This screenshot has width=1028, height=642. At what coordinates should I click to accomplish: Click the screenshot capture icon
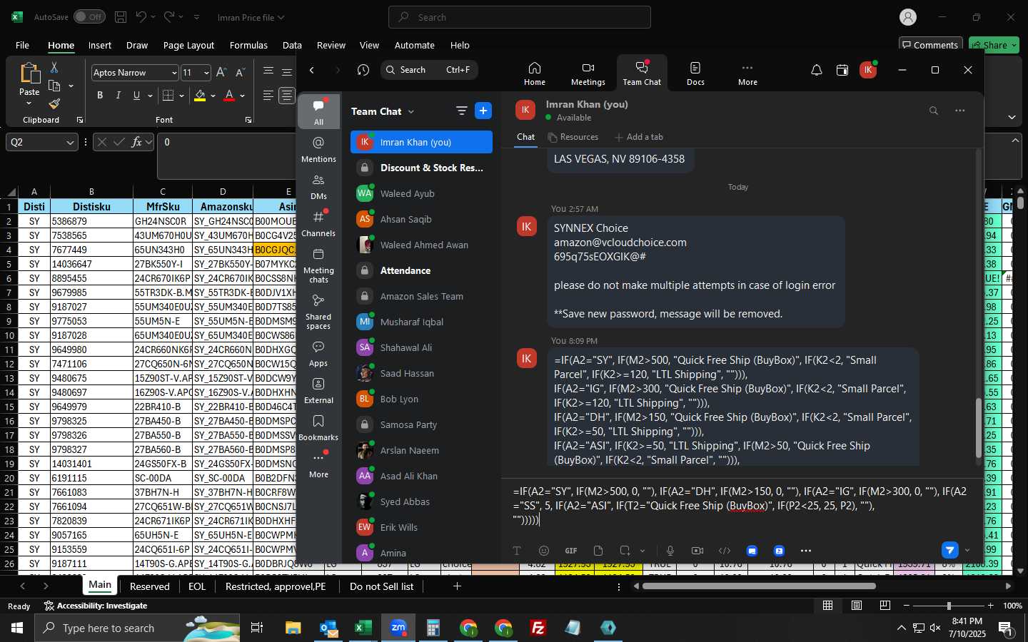625,551
